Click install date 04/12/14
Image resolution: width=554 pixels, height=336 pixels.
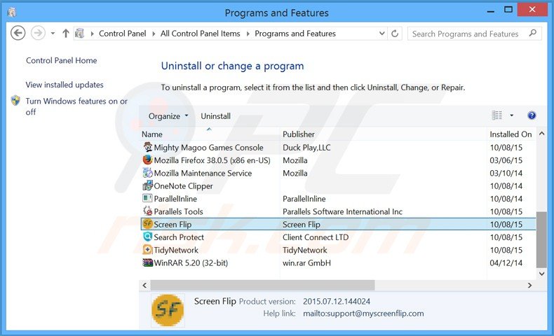click(506, 263)
